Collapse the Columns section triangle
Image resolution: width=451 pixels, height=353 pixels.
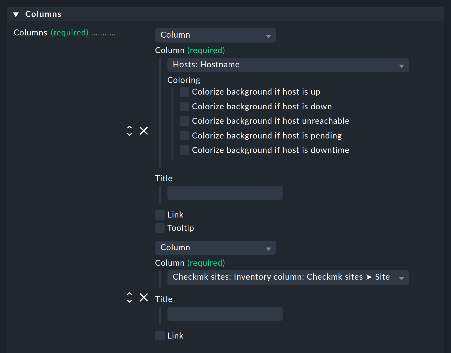click(x=16, y=14)
